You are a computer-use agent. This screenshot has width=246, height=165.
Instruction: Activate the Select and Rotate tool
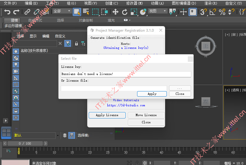(x=125, y=12)
